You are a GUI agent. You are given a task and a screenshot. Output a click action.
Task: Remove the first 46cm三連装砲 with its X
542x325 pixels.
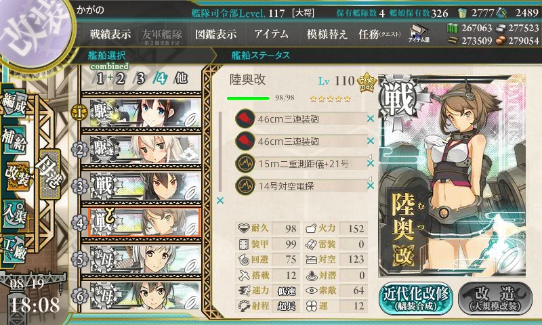[371, 118]
